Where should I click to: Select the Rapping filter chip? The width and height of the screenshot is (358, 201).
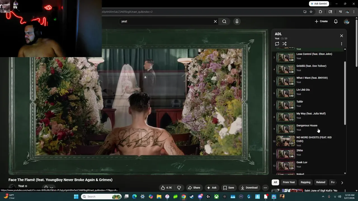305,182
